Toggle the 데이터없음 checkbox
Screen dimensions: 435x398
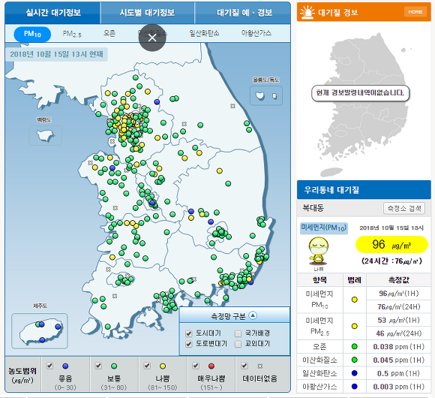[x=244, y=366]
